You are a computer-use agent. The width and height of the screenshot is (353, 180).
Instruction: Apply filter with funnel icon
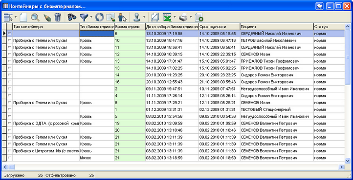coord(84,17)
